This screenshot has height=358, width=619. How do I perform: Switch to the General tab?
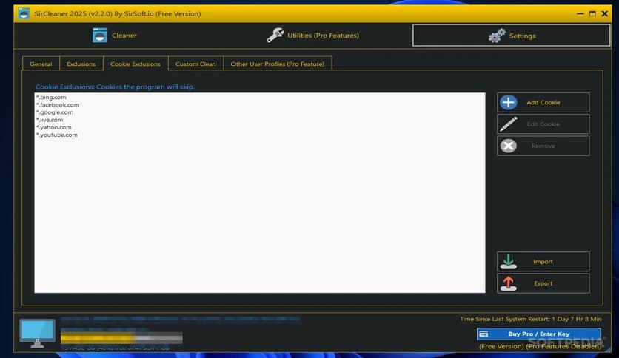click(x=41, y=64)
